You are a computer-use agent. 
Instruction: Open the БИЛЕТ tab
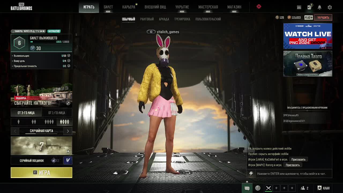[108, 7]
